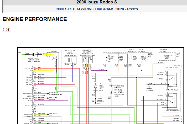The height and width of the screenshot is (124, 187).
Task: Click the 'O2 SENSOR HEATER FUSE 20A' label
Action: tap(110, 58)
